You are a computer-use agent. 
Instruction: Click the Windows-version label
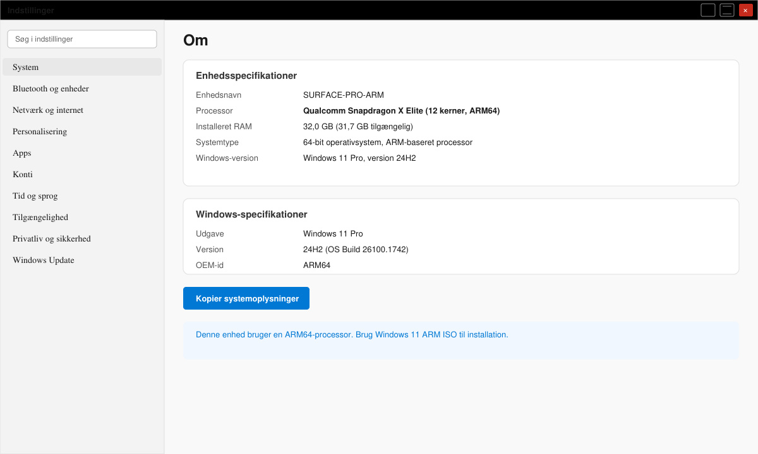227,158
